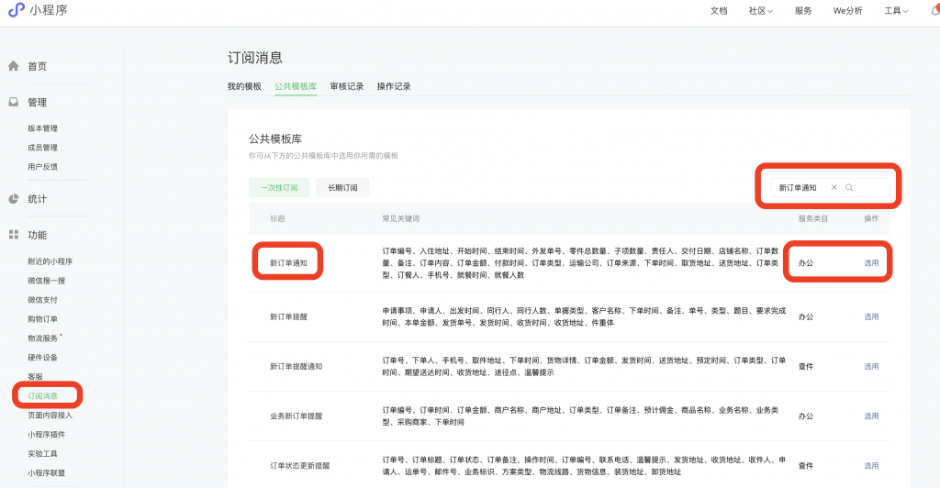Open 硬件设备 in the sidebar
The width and height of the screenshot is (940, 488).
42,358
